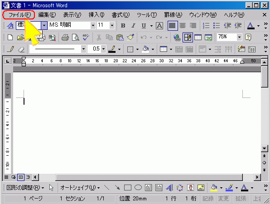This screenshot has height=204, width=270.
Task: Open the 編集(E) menu
Action: point(47,15)
